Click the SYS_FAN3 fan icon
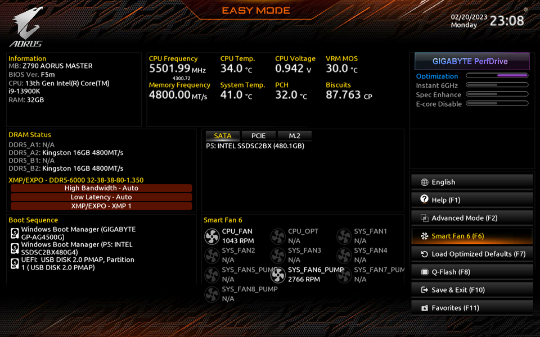Viewport: 540px width, 337px height. 278,256
